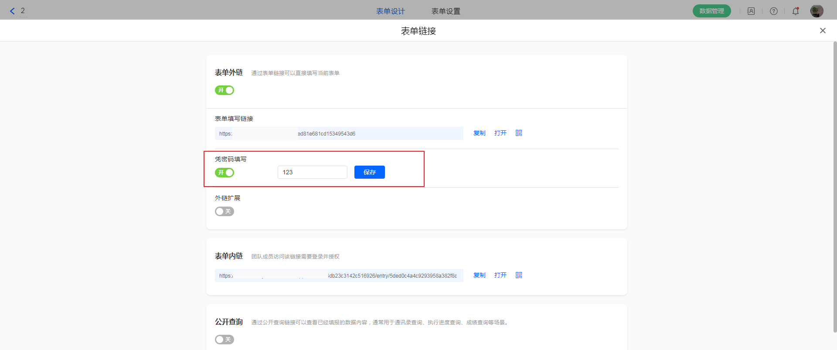The image size is (837, 350).
Task: Click the password input field containing 123
Action: pos(312,172)
